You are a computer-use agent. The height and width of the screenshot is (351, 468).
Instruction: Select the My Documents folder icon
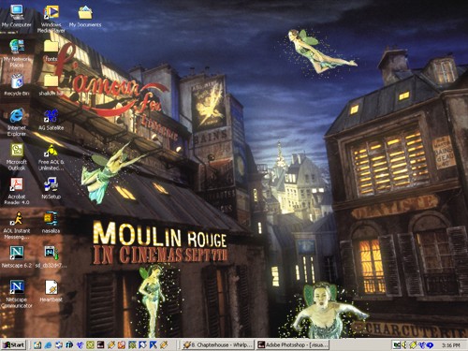tap(85, 16)
